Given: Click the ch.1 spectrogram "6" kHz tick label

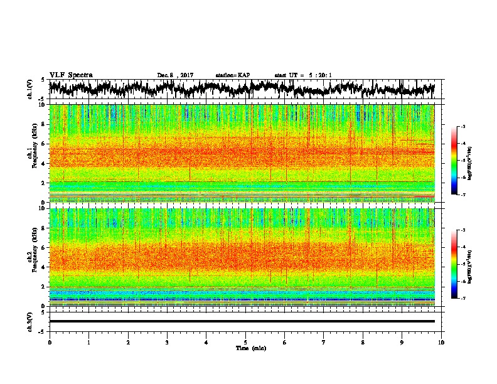Looking at the screenshot, I should coord(44,144).
